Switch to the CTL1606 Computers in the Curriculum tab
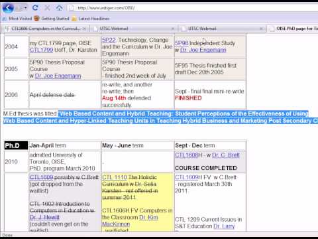This screenshot has width=318, height=239. coord(45,29)
